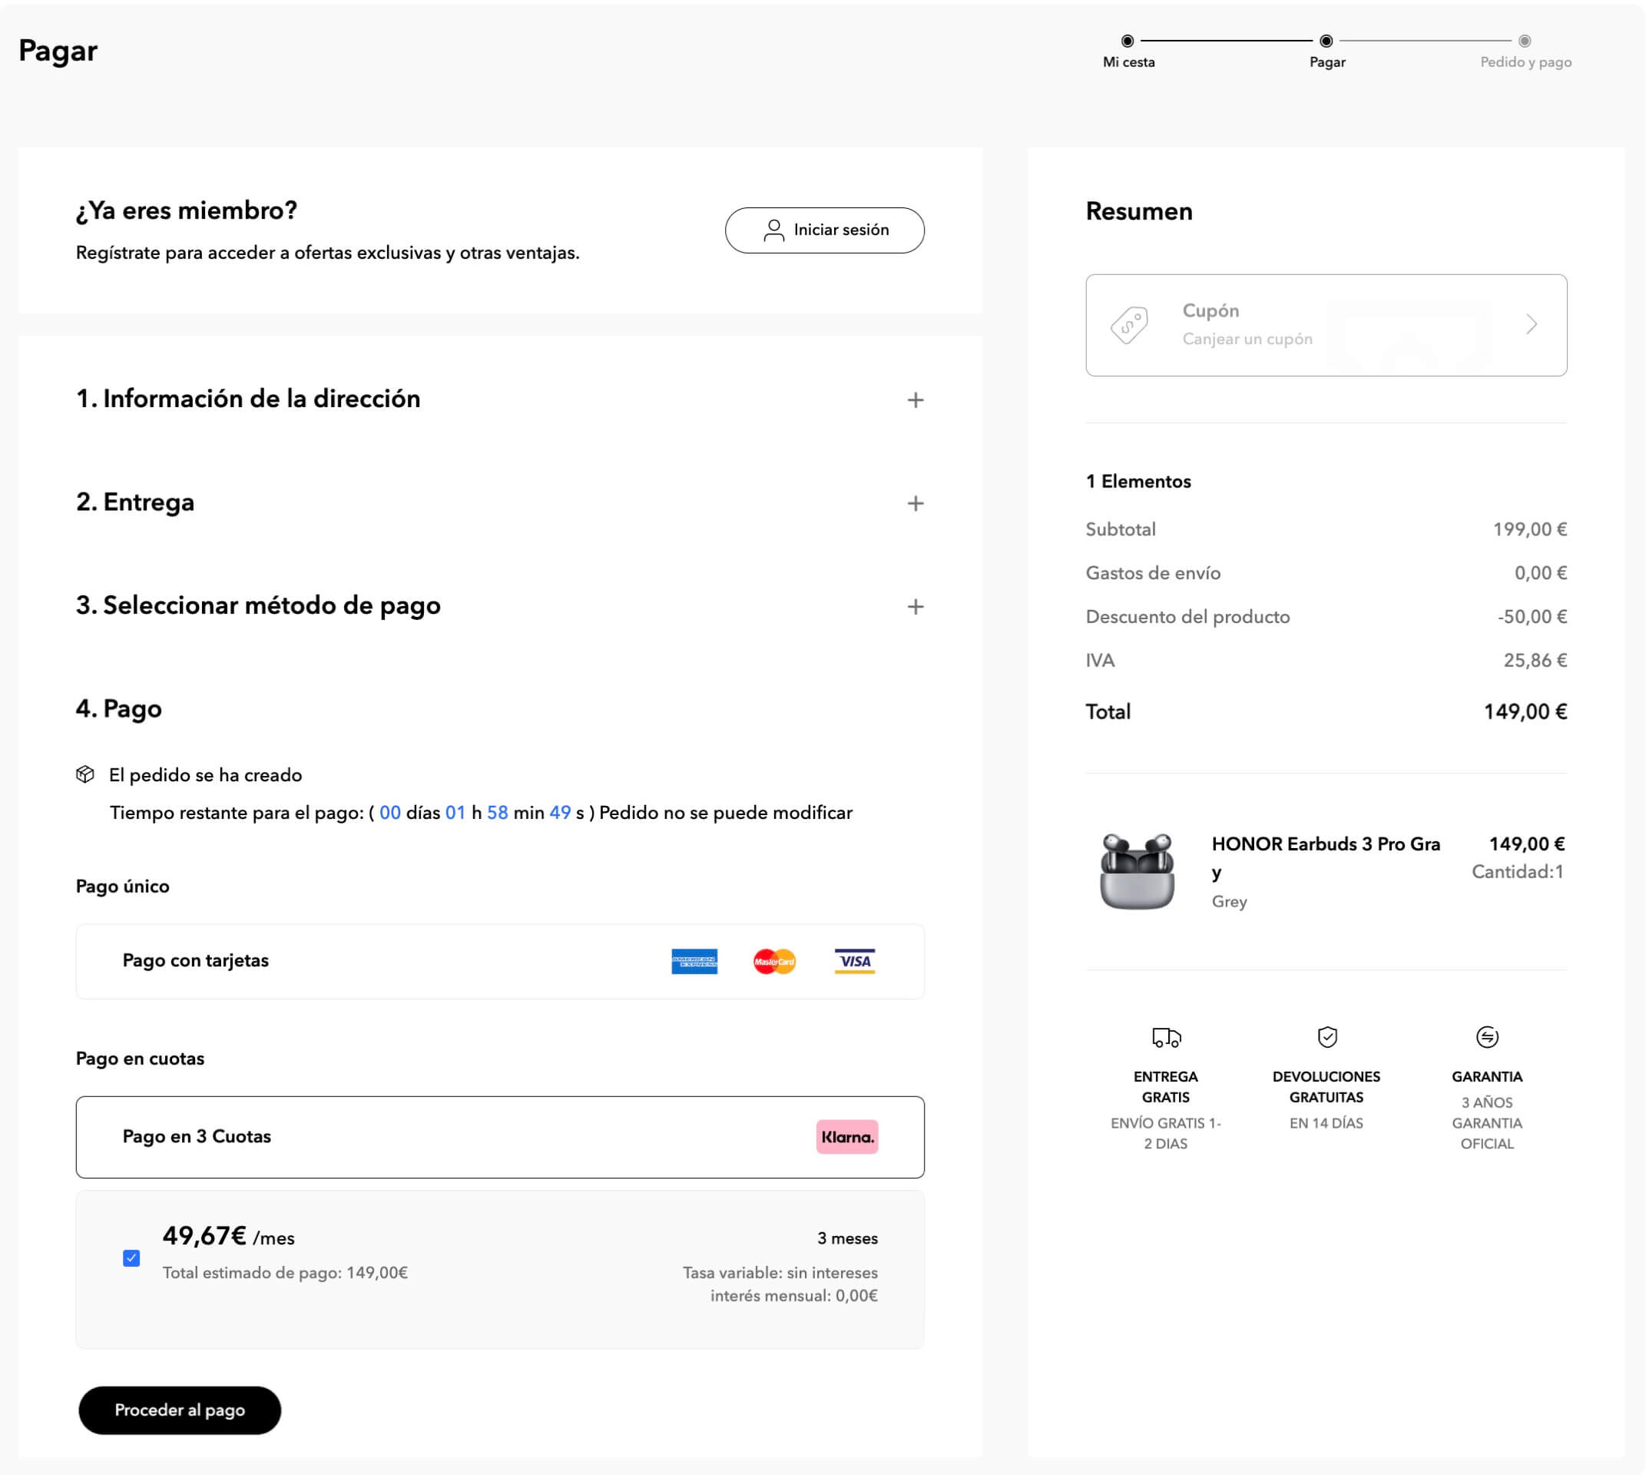Click the Iniciar sesión button
This screenshot has width=1649, height=1475.
coord(824,230)
